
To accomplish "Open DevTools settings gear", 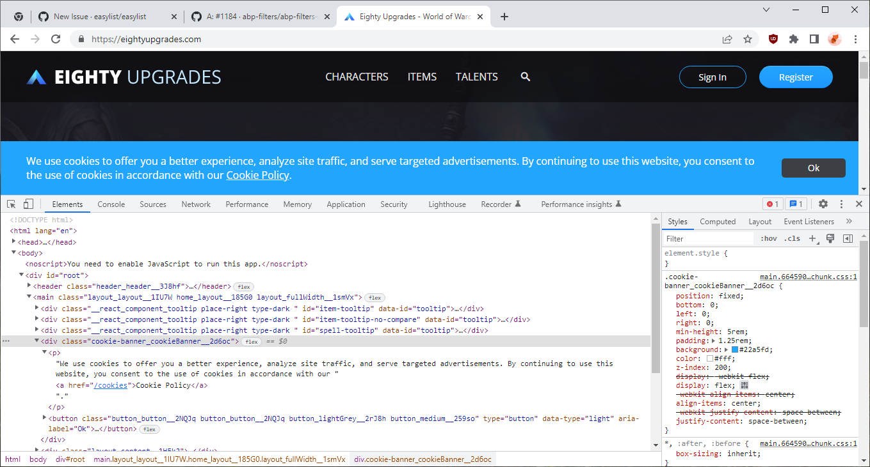I will 823,203.
